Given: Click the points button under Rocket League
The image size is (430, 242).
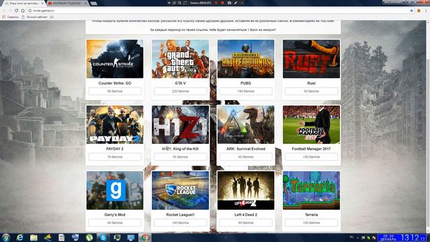Looking at the screenshot, I should click(180, 223).
